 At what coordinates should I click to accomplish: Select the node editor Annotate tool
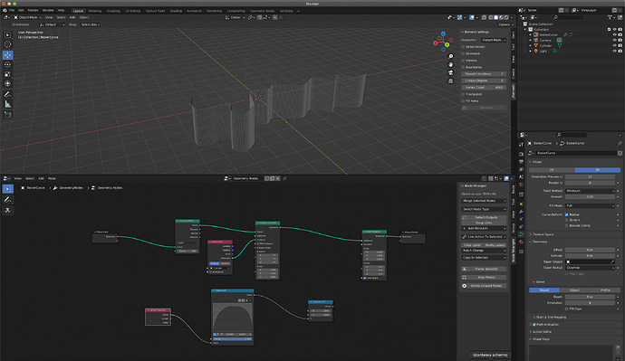tap(7, 199)
